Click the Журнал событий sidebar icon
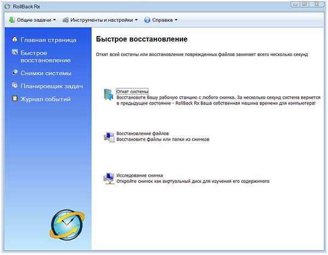 [x=15, y=99]
